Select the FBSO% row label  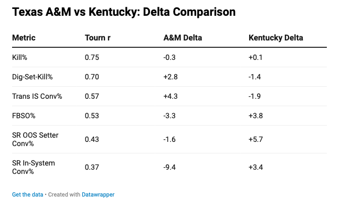click(24, 116)
